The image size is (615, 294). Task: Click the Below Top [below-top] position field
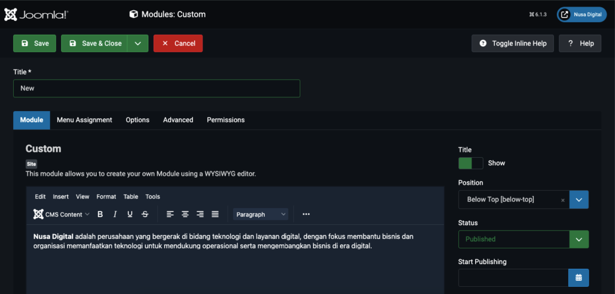[x=514, y=200]
